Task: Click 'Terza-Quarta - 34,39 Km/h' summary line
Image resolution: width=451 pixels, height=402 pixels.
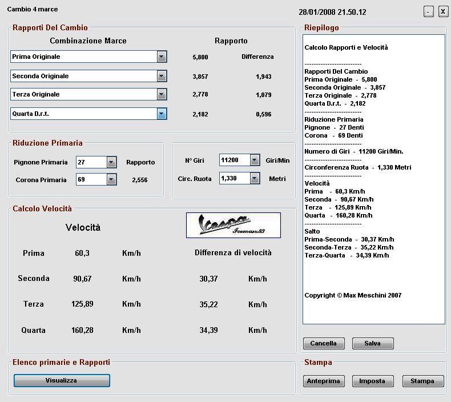Action: 347,255
